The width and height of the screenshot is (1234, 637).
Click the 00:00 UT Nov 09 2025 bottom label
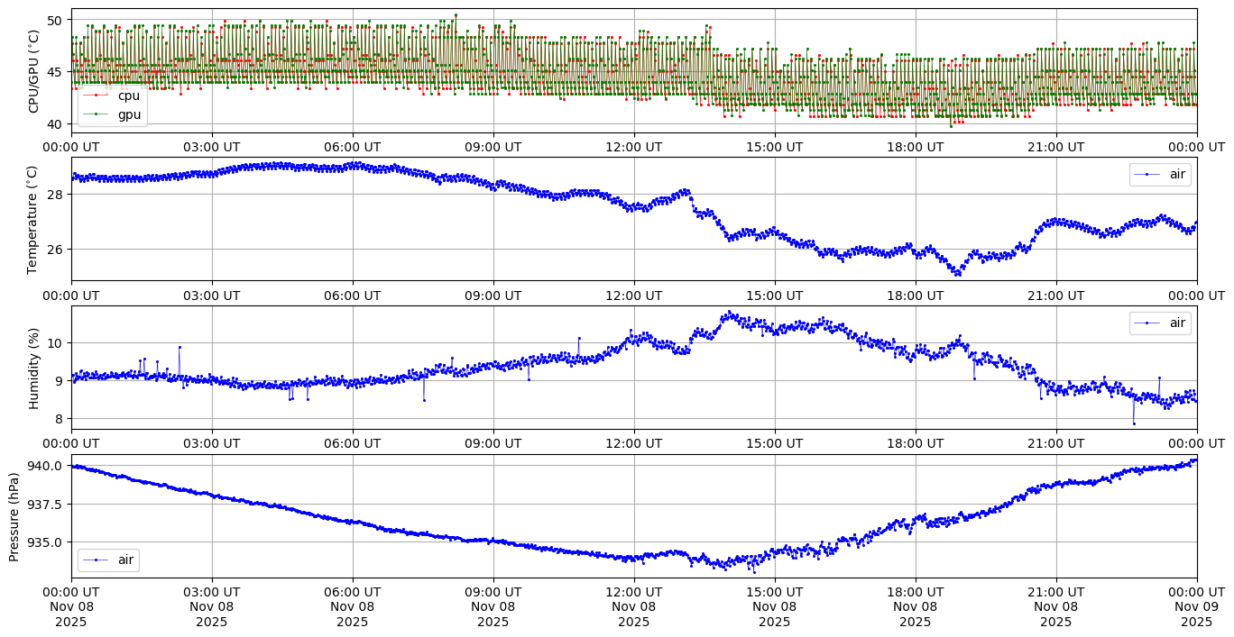click(x=1197, y=606)
